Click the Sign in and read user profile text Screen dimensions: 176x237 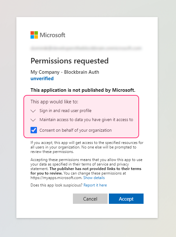click(66, 111)
